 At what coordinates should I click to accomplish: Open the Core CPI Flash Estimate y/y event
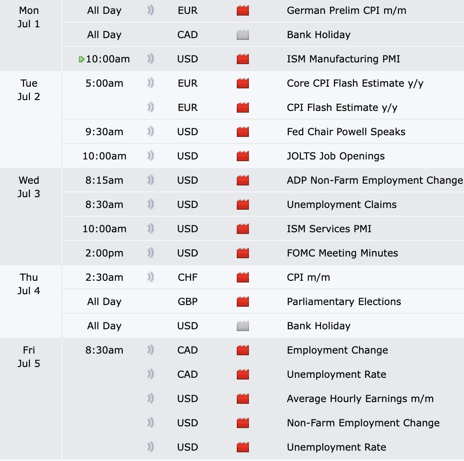click(x=355, y=83)
